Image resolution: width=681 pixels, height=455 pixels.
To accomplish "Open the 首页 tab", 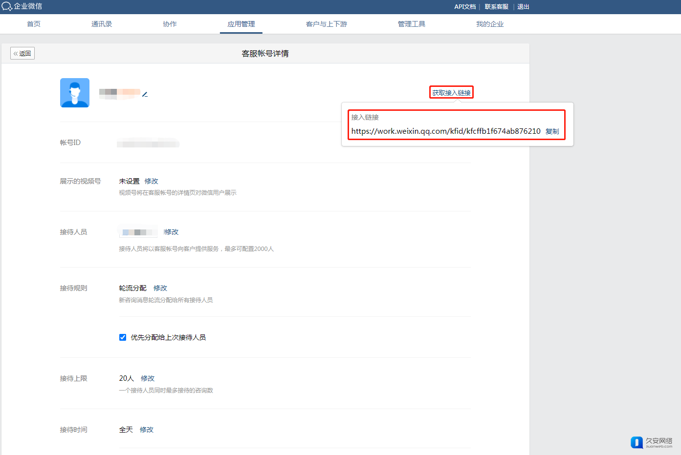I will pyautogui.click(x=34, y=24).
